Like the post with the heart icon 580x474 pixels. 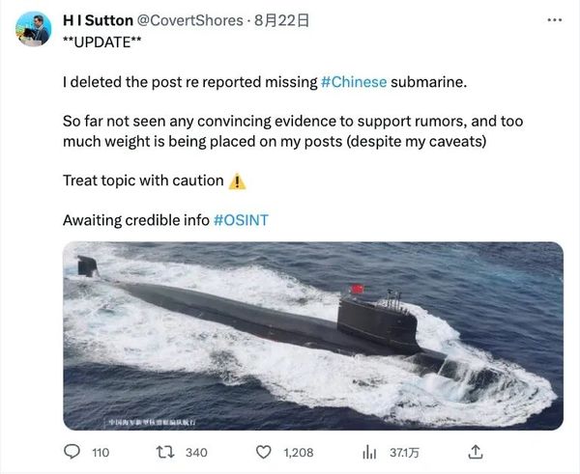[263, 452]
